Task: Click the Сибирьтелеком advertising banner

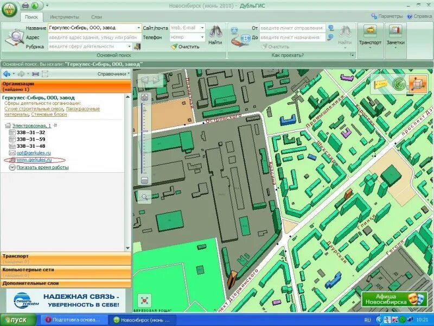Action: pyautogui.click(x=66, y=300)
